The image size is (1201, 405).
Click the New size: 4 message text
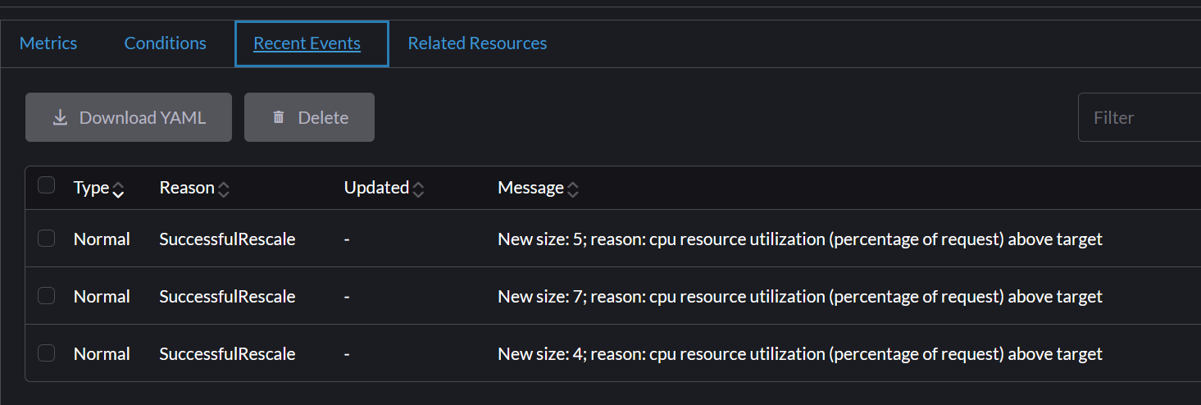(799, 354)
